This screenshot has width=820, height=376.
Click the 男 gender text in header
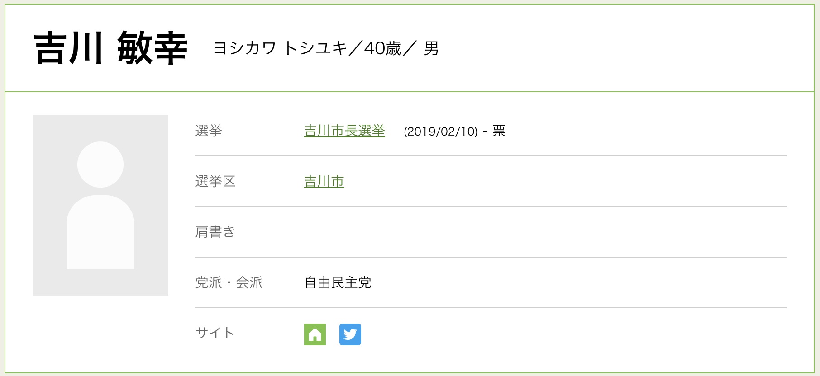pos(431,48)
